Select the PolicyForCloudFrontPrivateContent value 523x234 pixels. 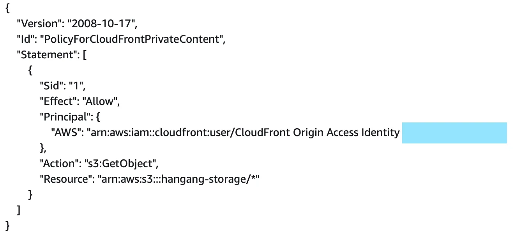pos(131,40)
